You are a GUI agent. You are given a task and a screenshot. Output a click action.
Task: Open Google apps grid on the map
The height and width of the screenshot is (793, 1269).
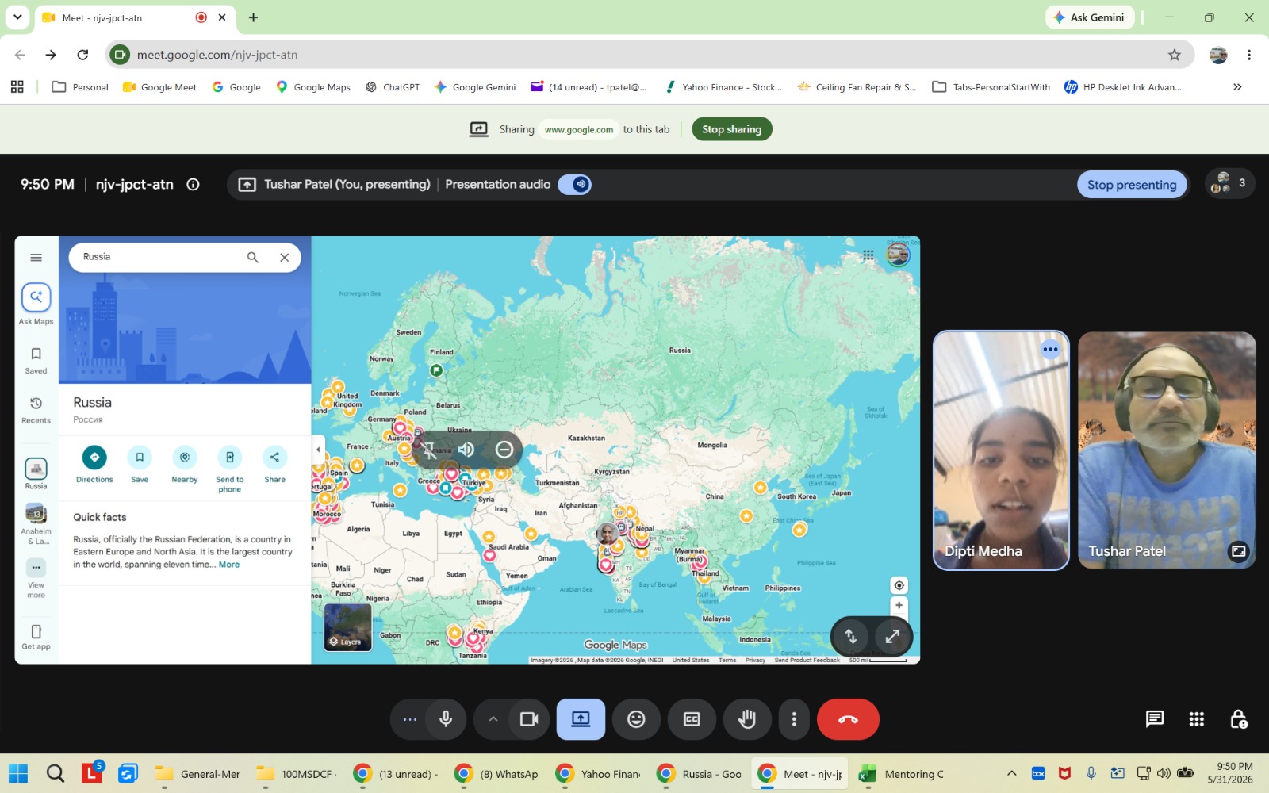click(x=868, y=255)
